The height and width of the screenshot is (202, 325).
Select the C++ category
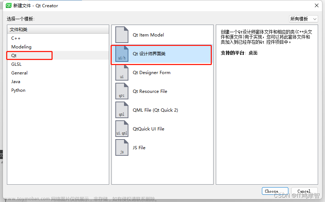tap(58, 38)
